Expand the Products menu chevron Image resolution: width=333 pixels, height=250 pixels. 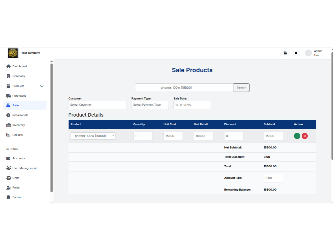tap(42, 86)
